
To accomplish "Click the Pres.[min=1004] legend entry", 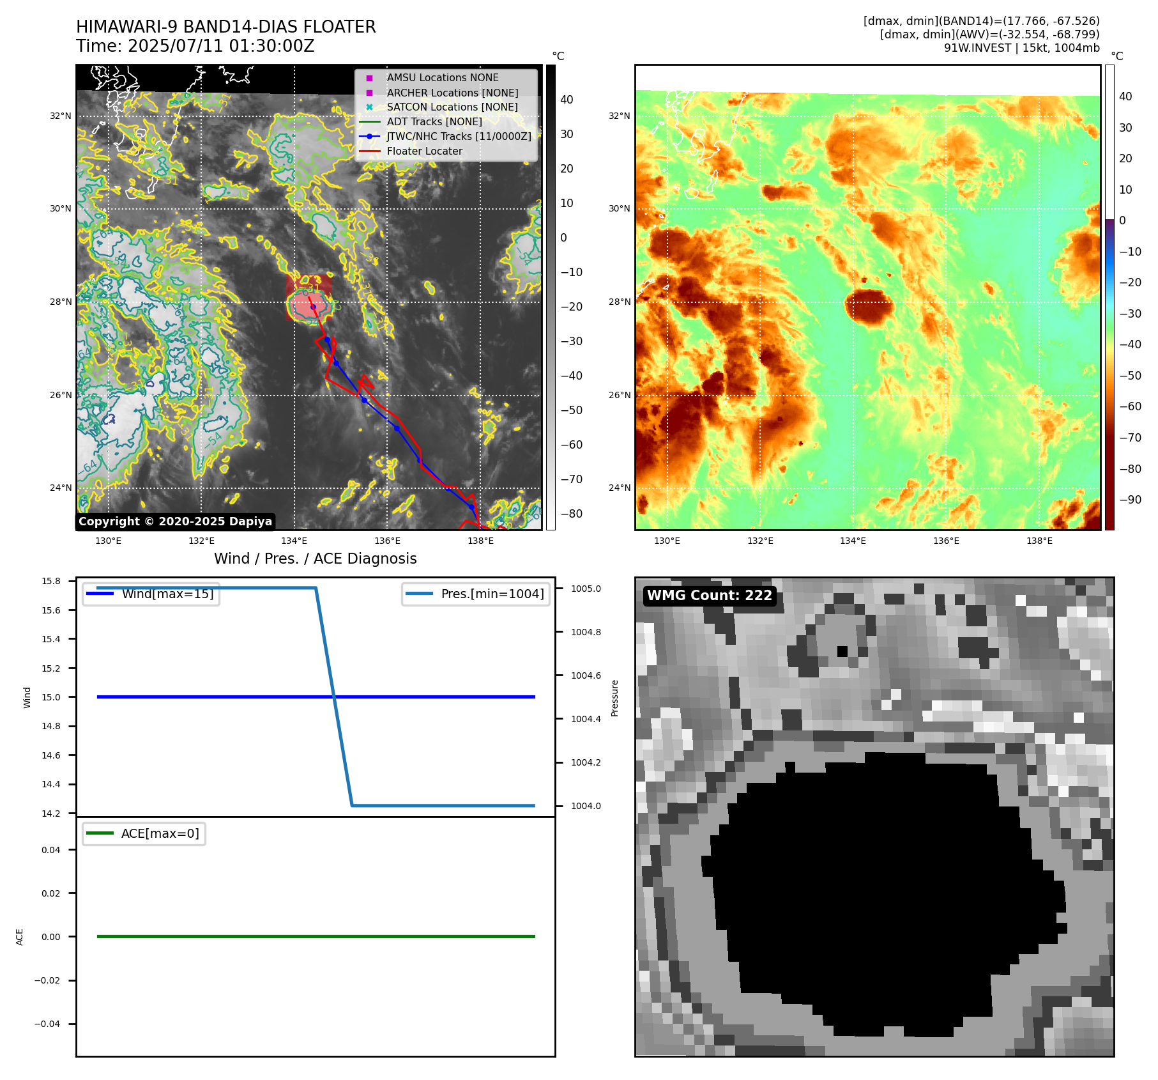I will tap(476, 594).
